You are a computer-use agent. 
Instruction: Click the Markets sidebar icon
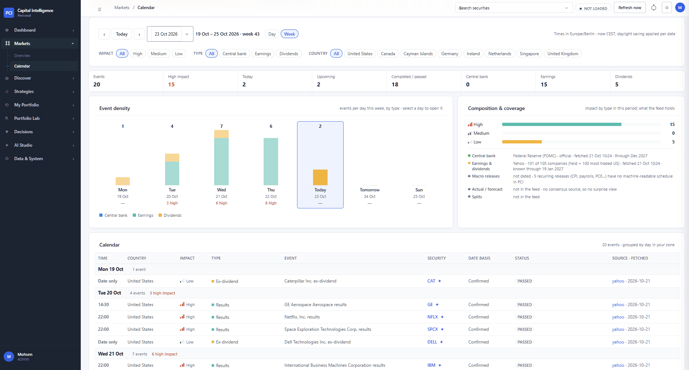point(8,44)
